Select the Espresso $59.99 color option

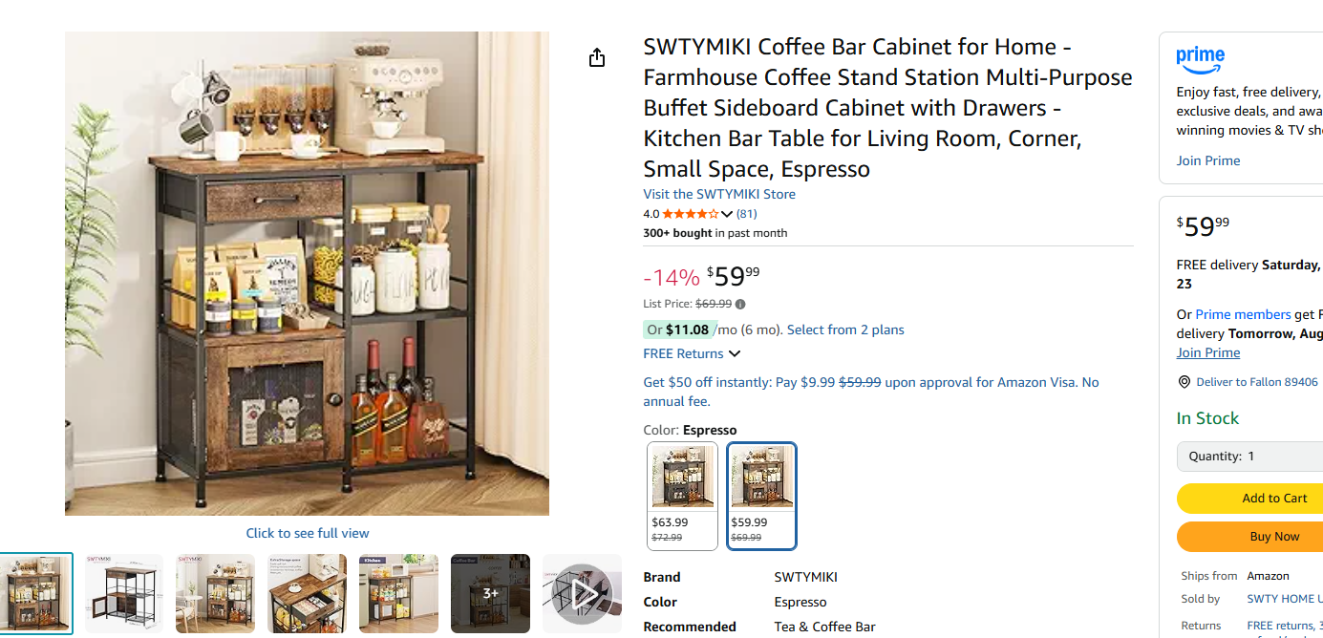pyautogui.click(x=761, y=496)
